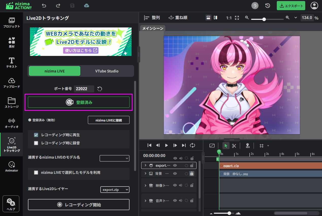The height and width of the screenshot is (216, 322).
Task: Uncheck レコーディング時に再生 checkbox
Action: coord(36,135)
